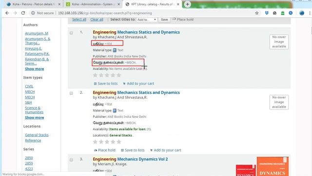
Task: Open the title link of result 2
Action: (x=136, y=92)
